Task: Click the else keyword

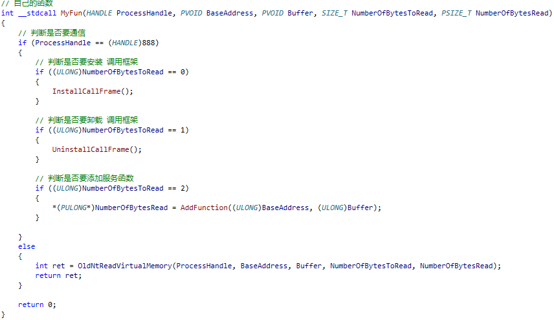Action: tap(27, 246)
